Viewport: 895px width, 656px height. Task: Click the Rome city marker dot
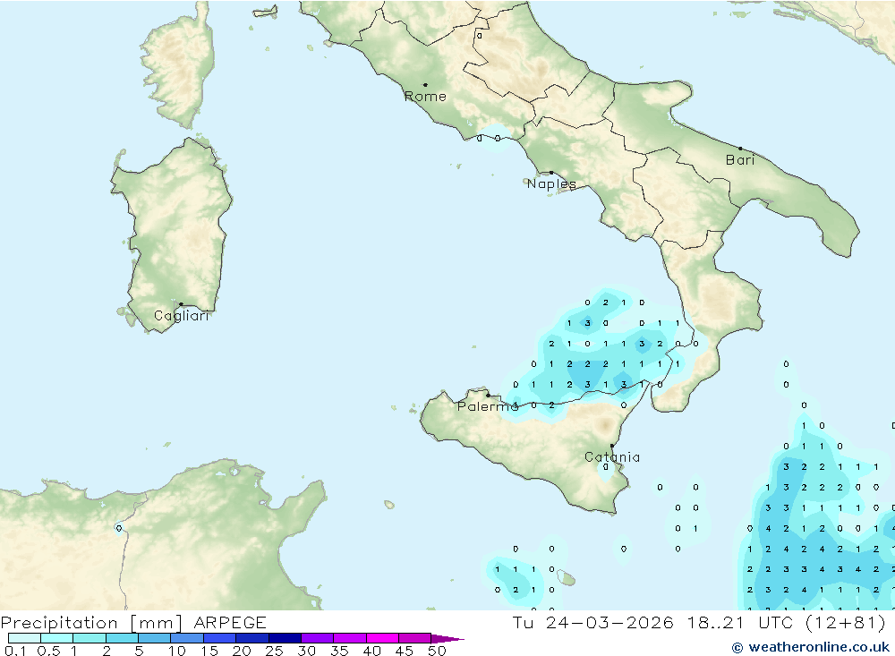[x=425, y=85]
